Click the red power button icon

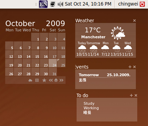coord(142,4)
